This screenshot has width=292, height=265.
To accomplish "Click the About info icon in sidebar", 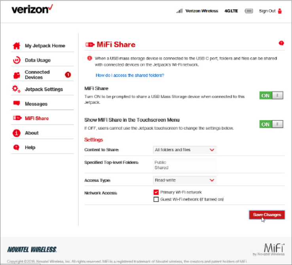I will 16,133.
